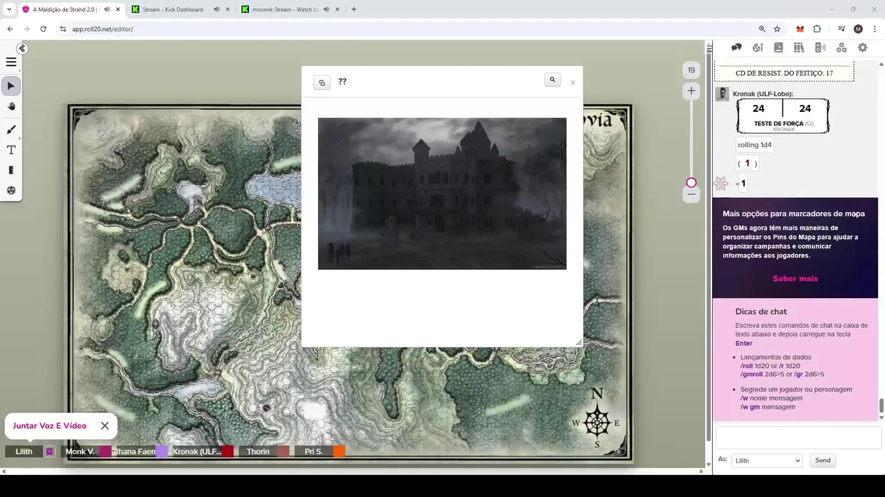885x497 pixels.
Task: Select player Lilith nameplate
Action: coord(24,451)
